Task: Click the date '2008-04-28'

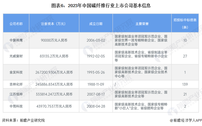Action: pyautogui.click(x=96, y=106)
